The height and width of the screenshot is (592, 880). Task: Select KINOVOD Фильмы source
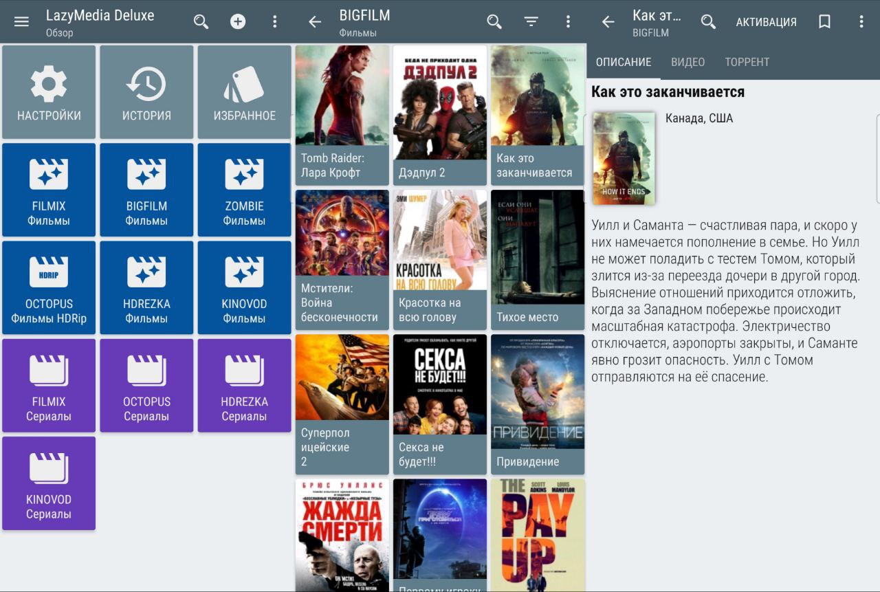[x=244, y=287]
